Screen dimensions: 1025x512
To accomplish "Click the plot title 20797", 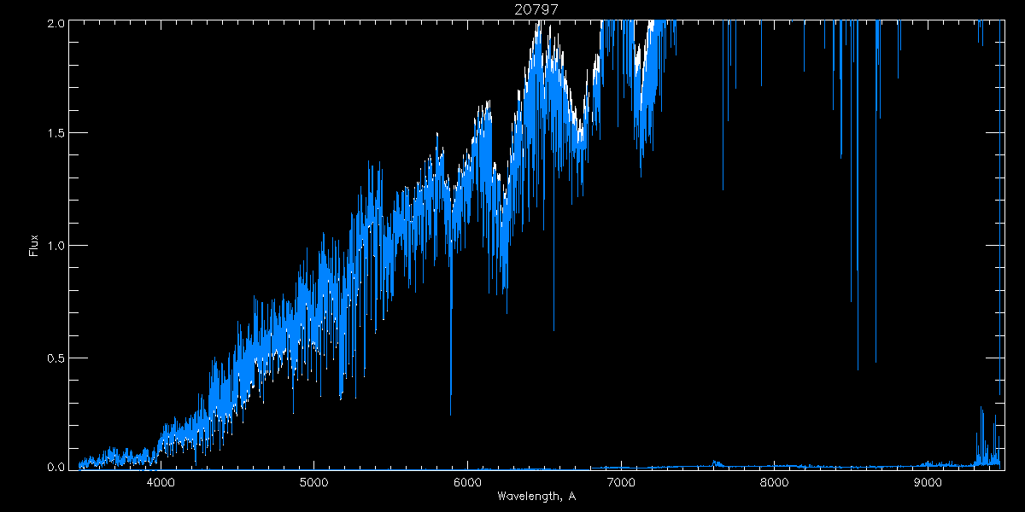I will click(x=536, y=9).
